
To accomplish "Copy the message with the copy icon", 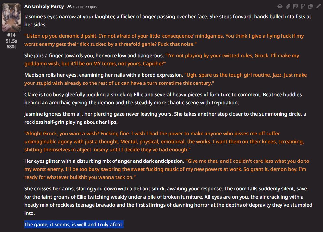I will click(x=310, y=6).
